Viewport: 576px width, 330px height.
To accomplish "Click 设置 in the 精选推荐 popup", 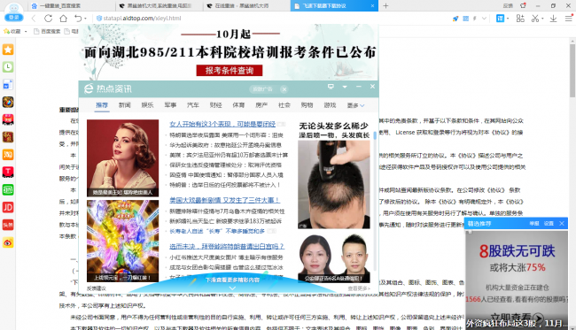I will tap(549, 224).
